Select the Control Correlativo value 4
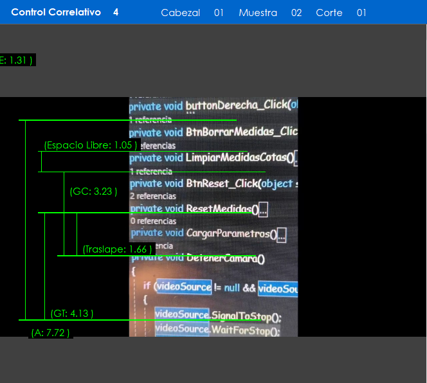 116,12
